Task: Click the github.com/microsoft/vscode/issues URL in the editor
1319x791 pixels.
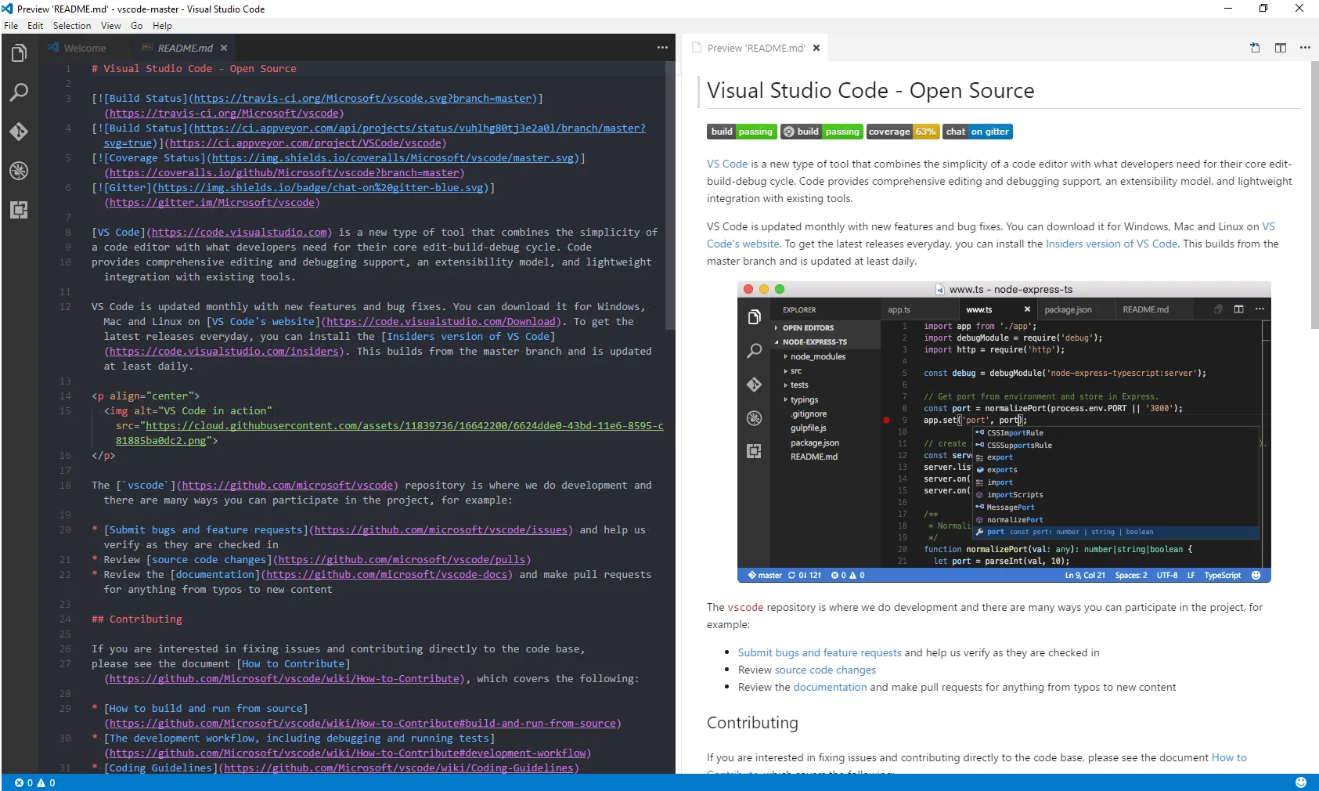Action: (441, 530)
